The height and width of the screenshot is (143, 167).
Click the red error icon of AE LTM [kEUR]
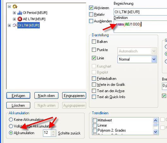click(20, 19)
